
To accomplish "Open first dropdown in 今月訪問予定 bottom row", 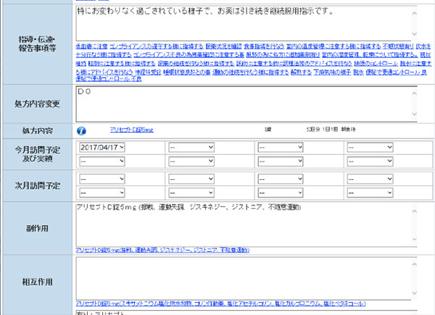I will coord(102,161).
